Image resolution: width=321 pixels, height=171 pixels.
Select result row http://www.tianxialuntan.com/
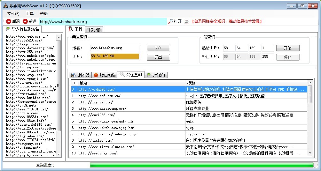[x=189, y=147]
